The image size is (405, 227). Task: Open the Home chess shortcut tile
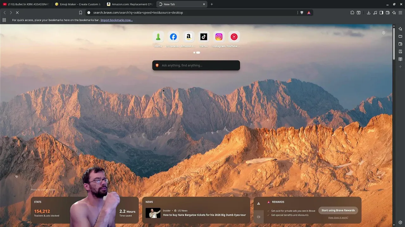[158, 37]
